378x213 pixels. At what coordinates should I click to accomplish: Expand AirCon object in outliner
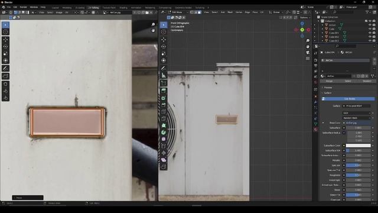322,25
